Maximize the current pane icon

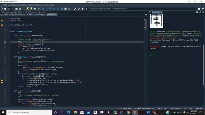(x=65, y=9)
